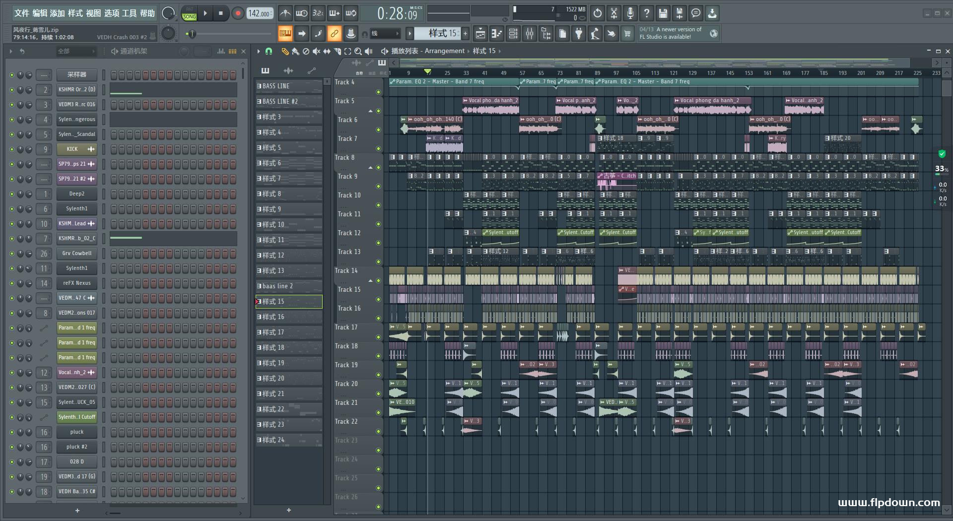Toggle the playlist snap magnet icon
Screen dimensions: 953x521
(269, 51)
